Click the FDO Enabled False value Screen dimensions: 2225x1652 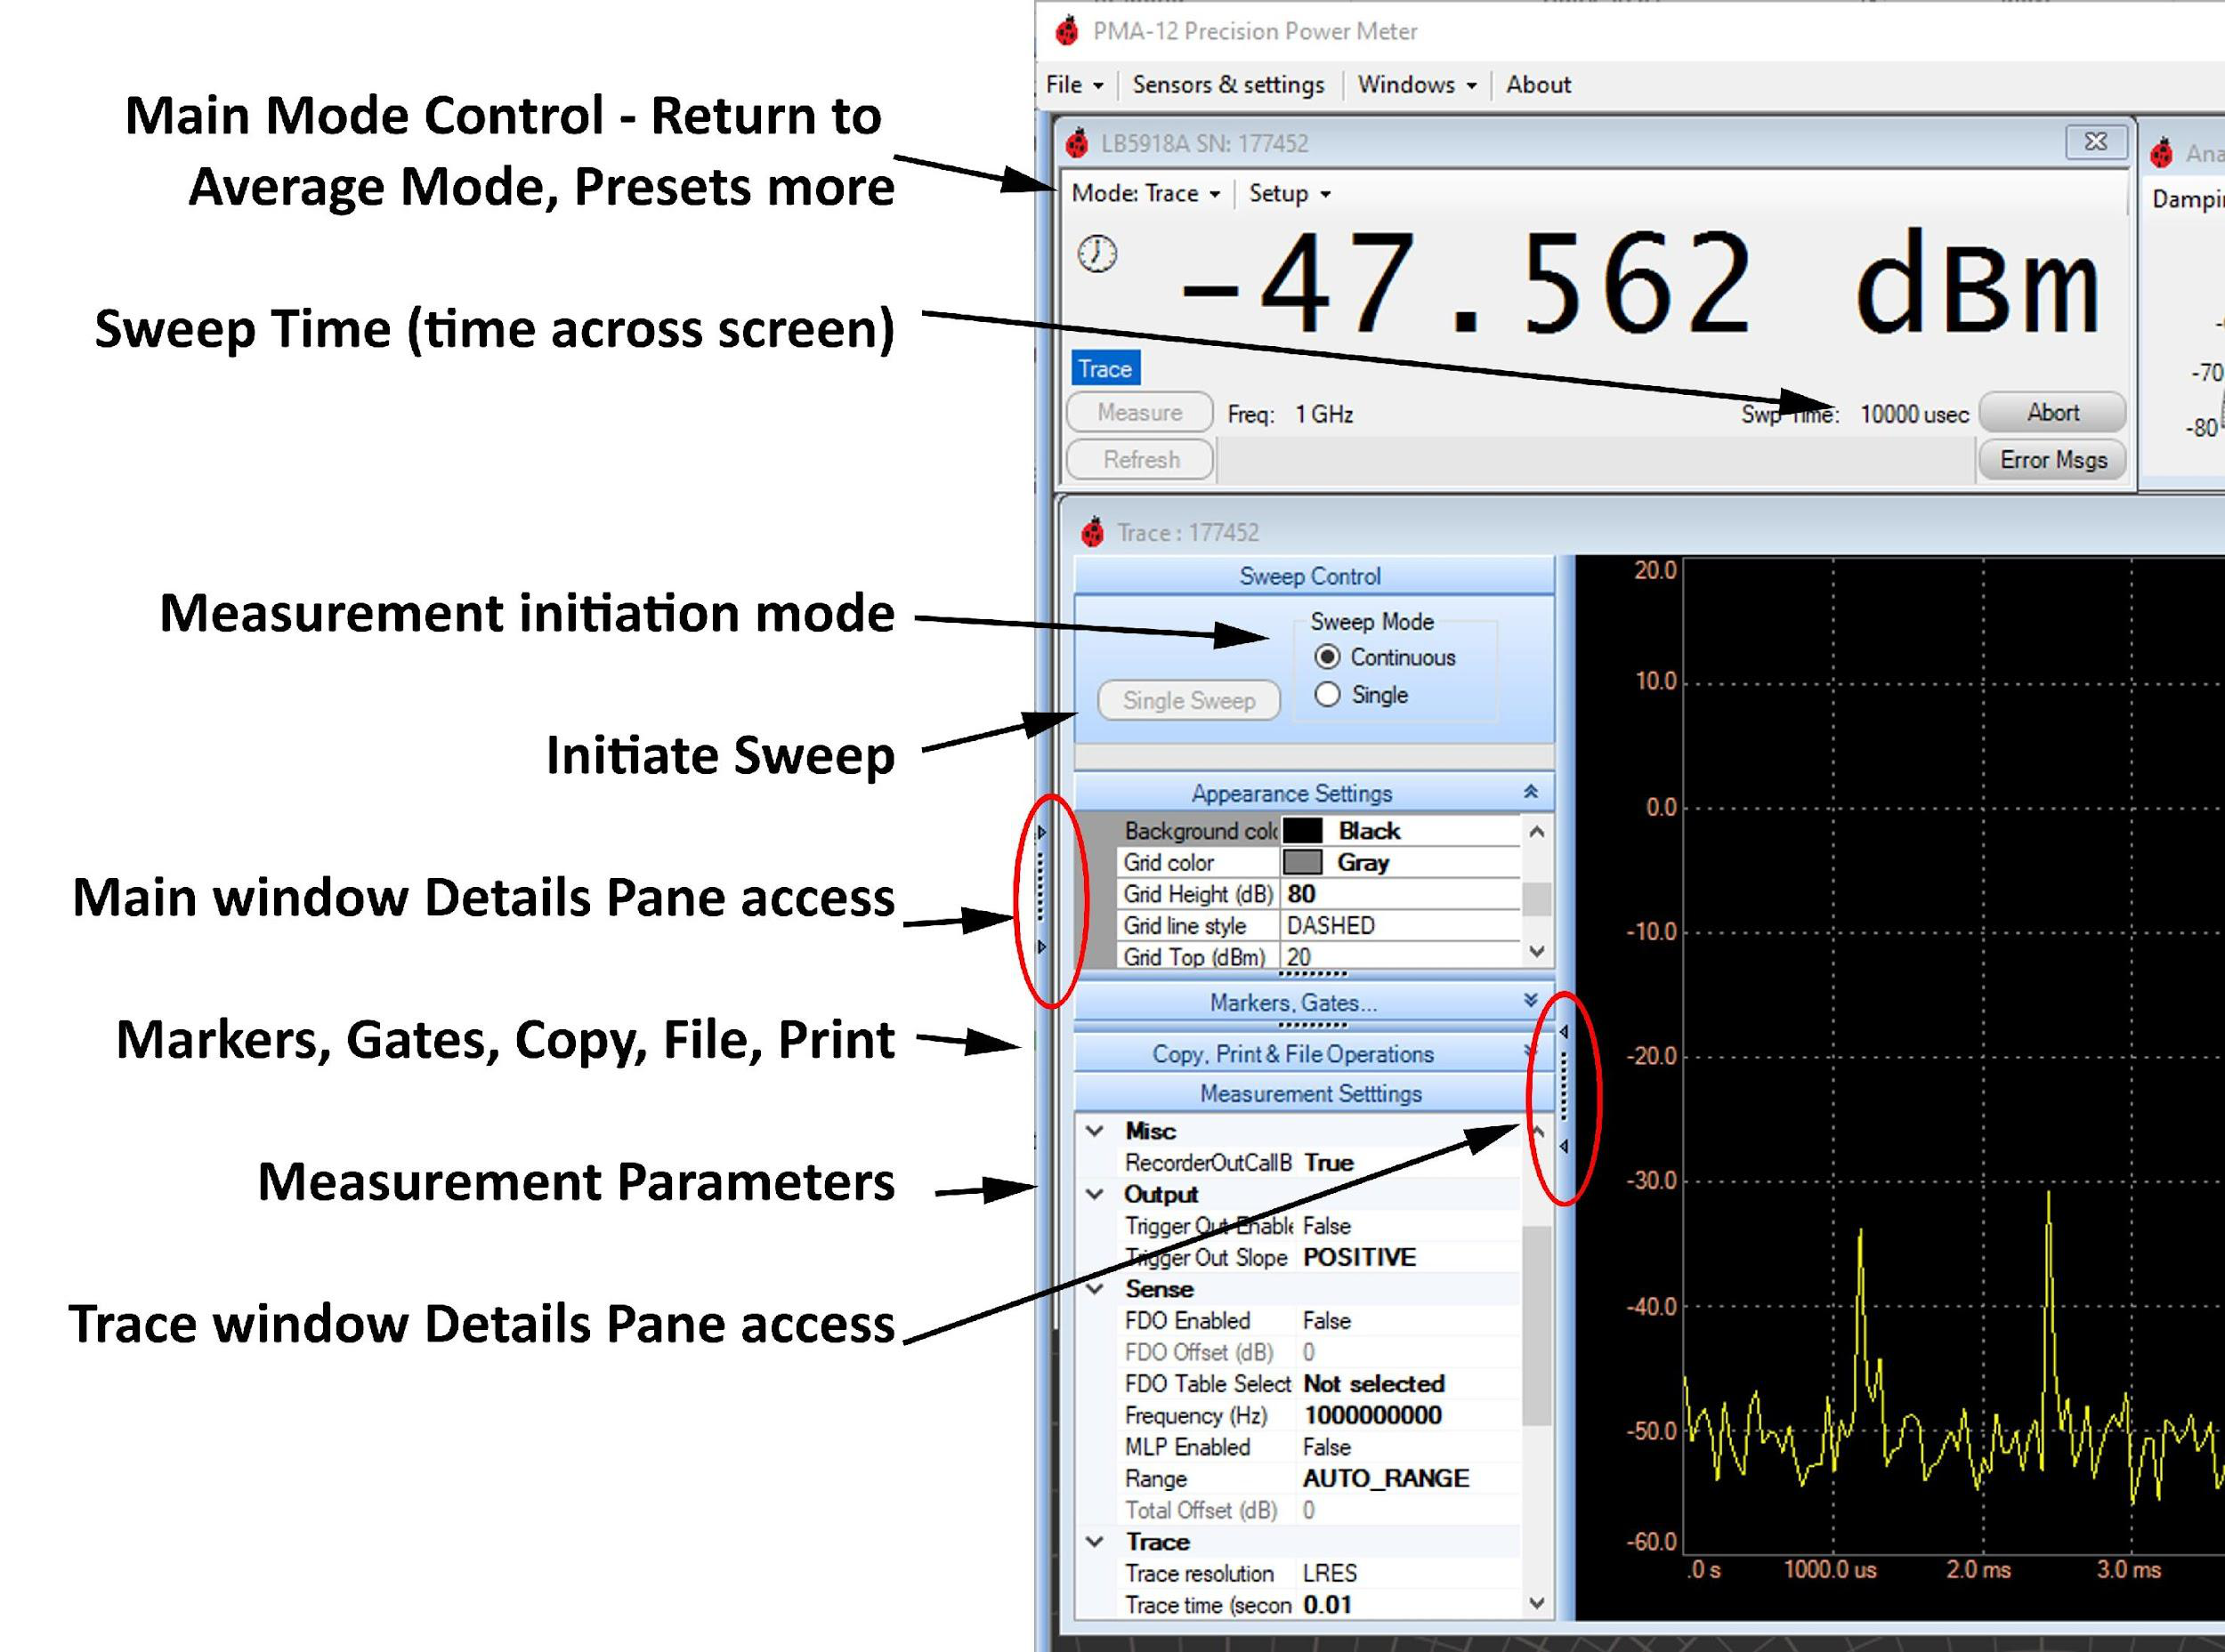(x=1409, y=1321)
